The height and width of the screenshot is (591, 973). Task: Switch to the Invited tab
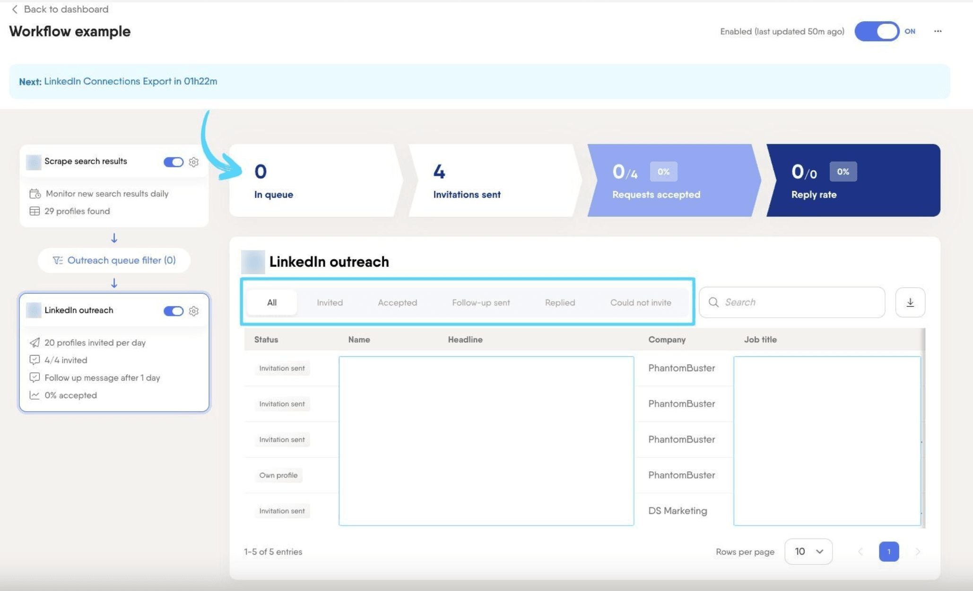(330, 303)
